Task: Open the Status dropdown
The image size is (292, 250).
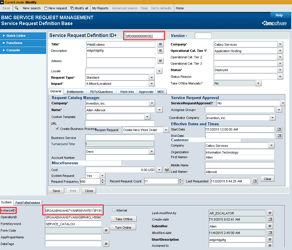Action: 280,70
